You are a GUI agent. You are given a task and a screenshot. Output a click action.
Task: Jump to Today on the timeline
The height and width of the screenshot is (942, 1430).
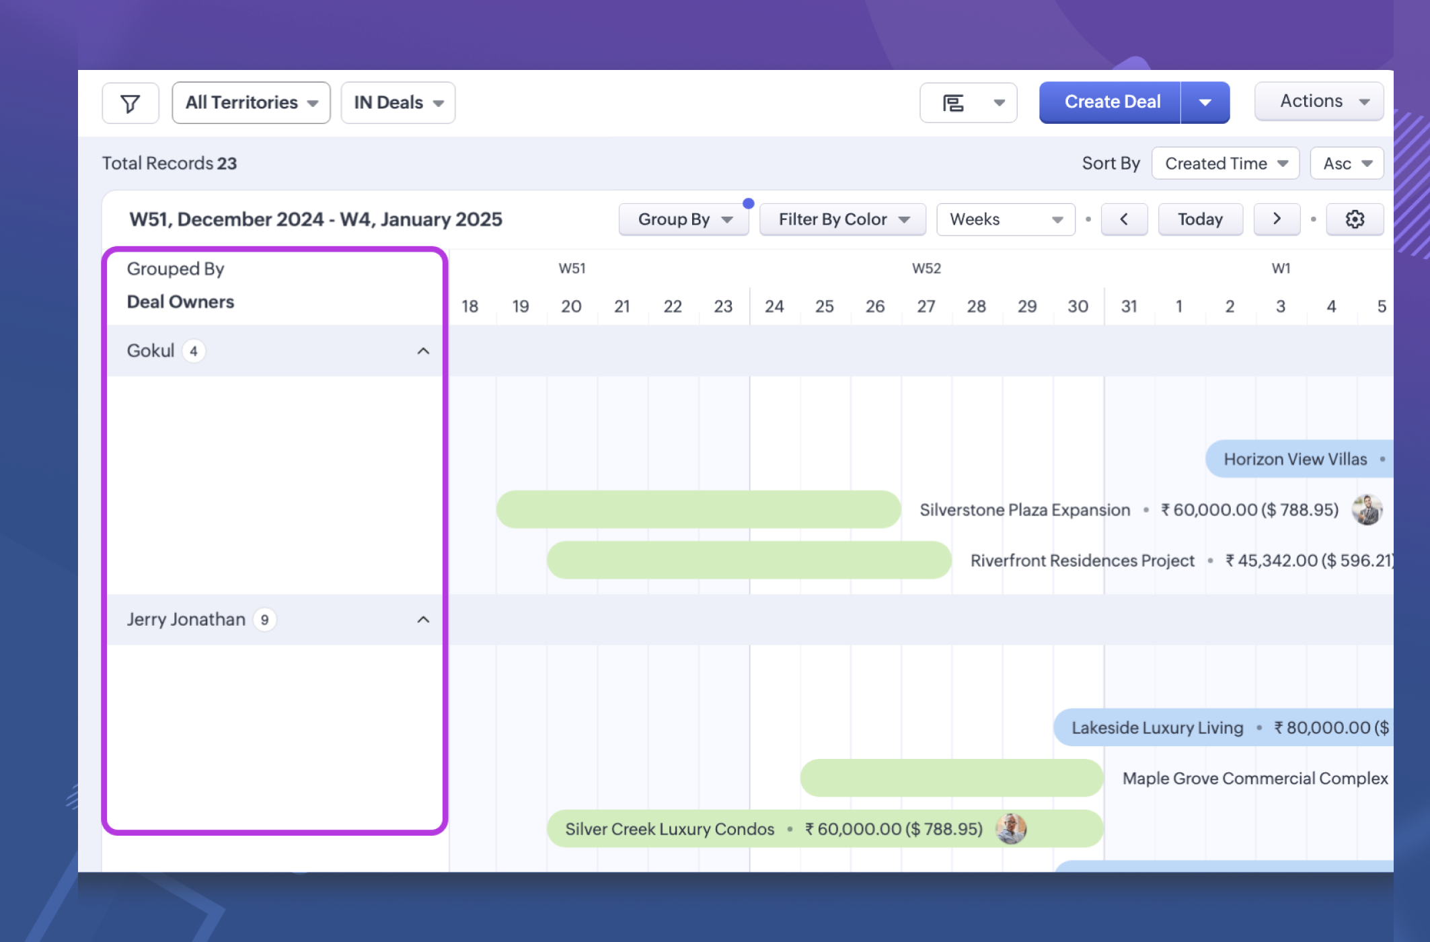tap(1199, 219)
